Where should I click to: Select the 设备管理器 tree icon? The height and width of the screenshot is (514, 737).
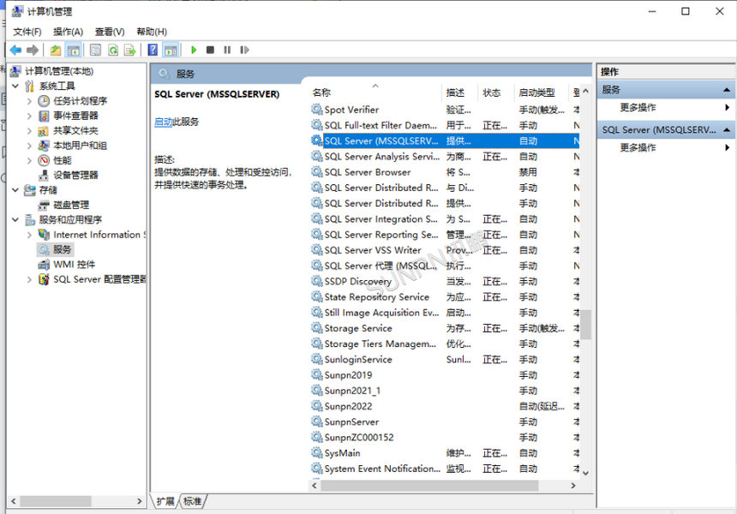(44, 176)
